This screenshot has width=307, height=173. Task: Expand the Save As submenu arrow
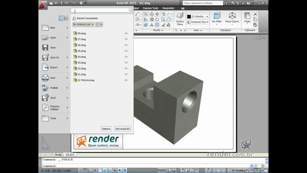tap(67, 58)
